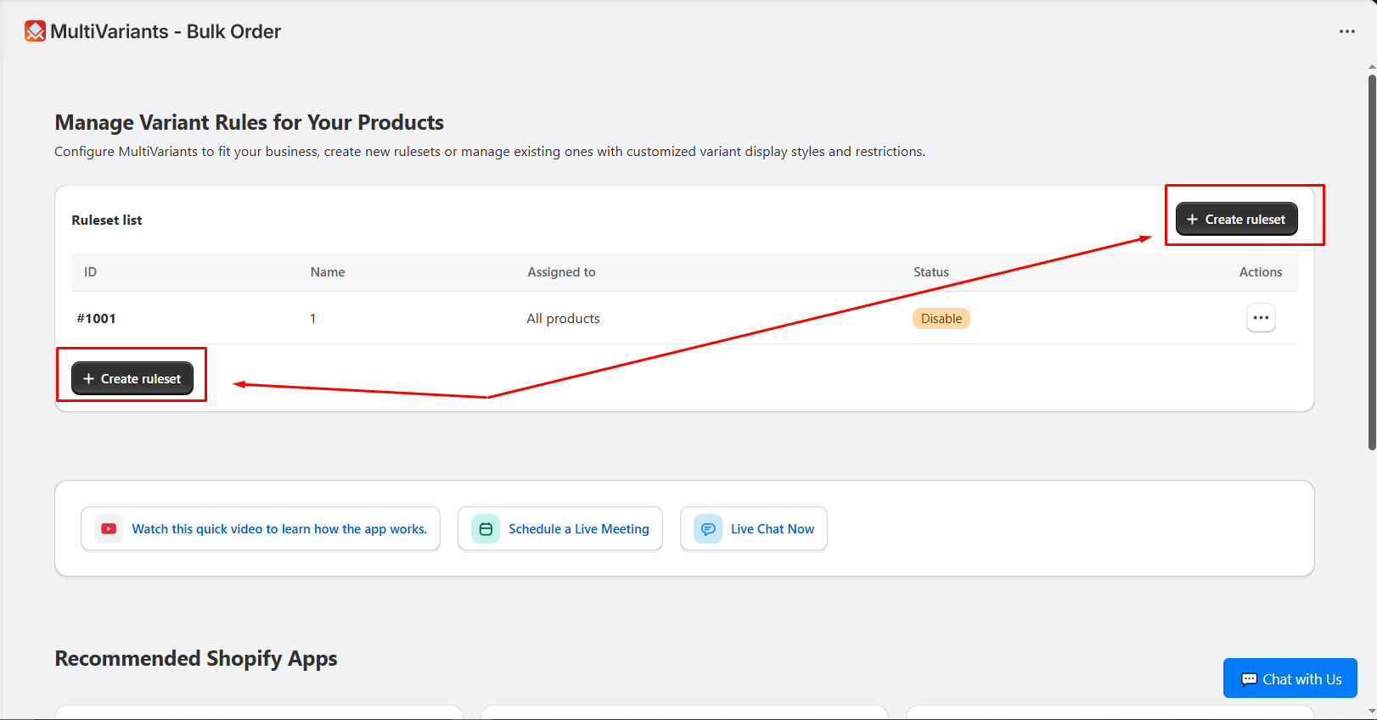This screenshot has height=720, width=1377.
Task: Click the Disable status badge
Action: pyautogui.click(x=941, y=318)
